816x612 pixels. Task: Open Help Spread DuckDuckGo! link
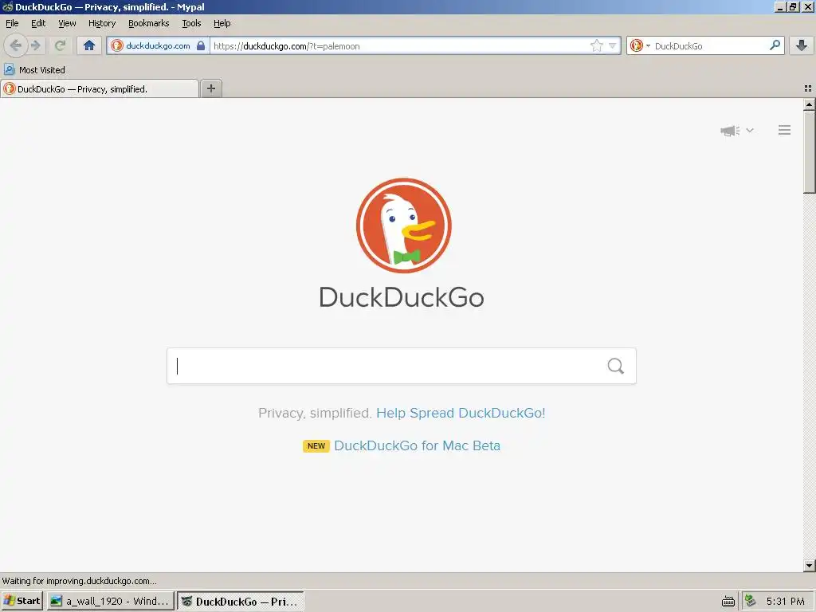461,414
